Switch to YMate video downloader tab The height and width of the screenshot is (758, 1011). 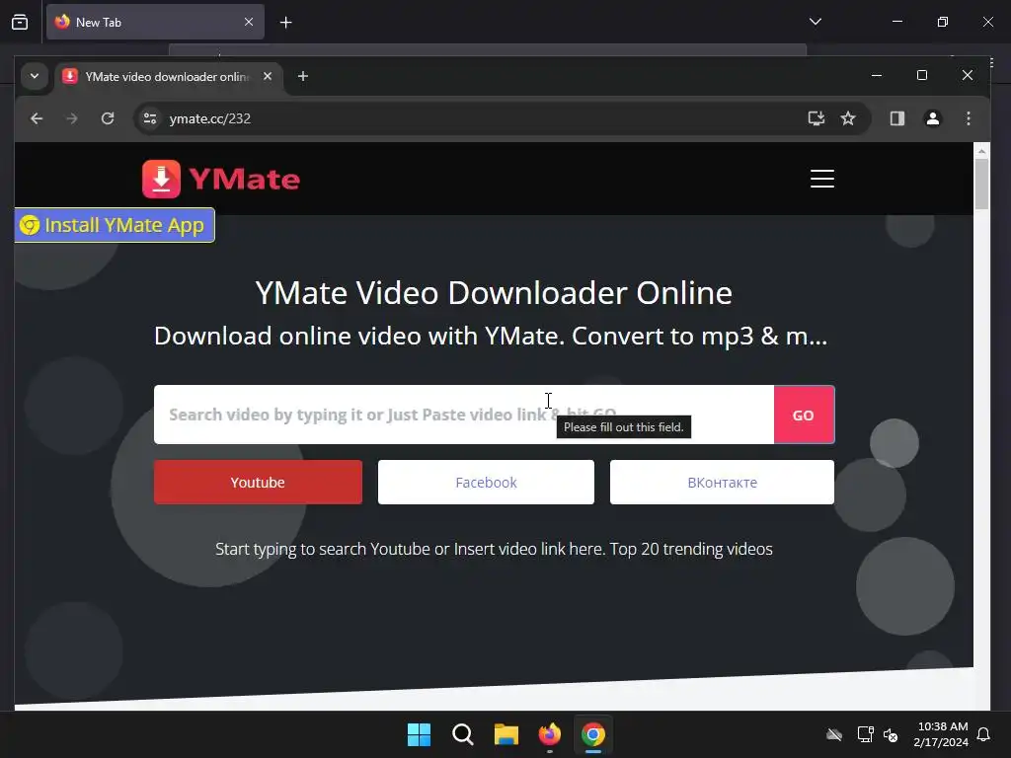click(x=168, y=77)
